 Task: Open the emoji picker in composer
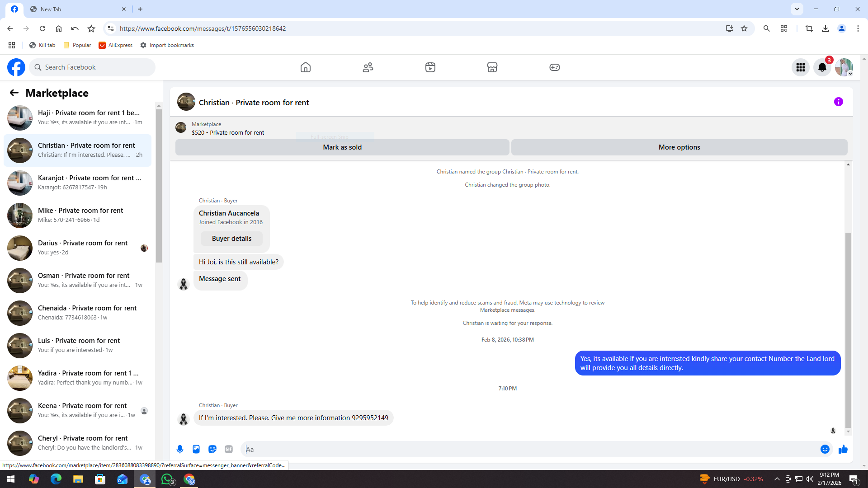(825, 449)
